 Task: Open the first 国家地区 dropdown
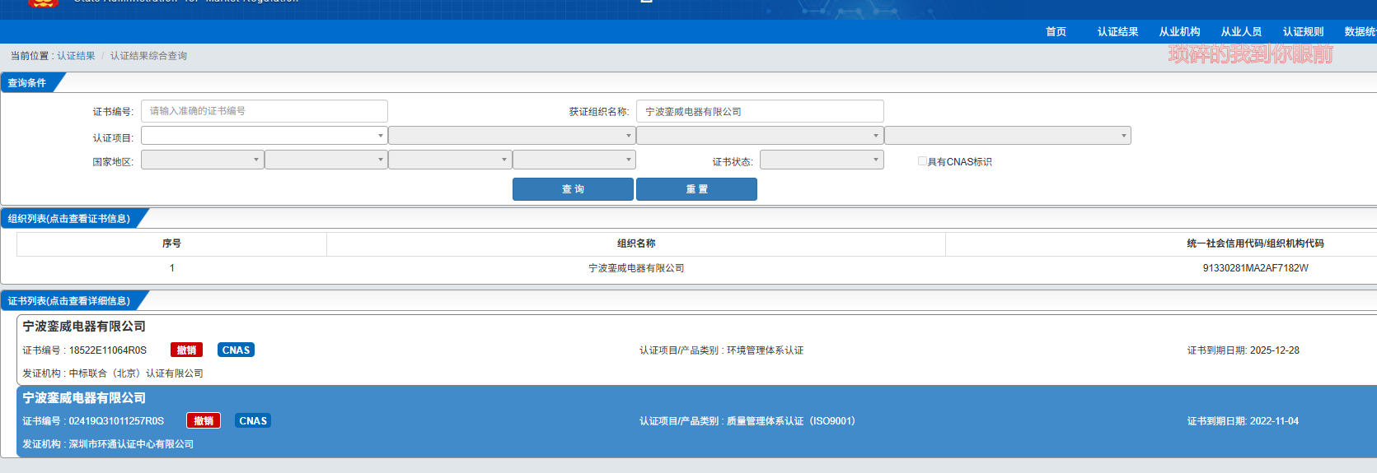pos(203,160)
